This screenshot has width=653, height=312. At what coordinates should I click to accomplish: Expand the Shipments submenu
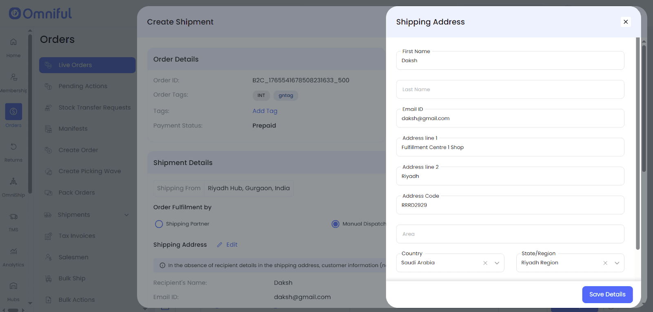[x=127, y=215]
